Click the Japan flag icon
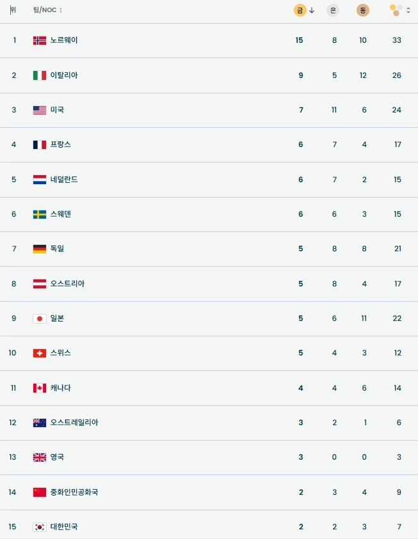 pos(40,318)
